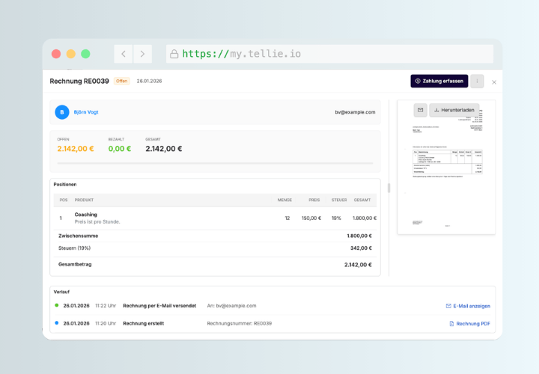The height and width of the screenshot is (374, 539).
Task: Open the Rechnung PDF link
Action: click(469, 324)
